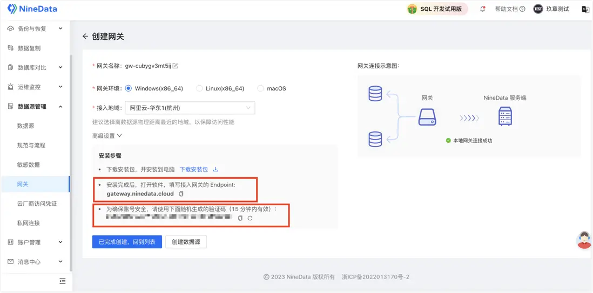Go back using the arrow beside 创建网关
Image resolution: width=593 pixels, height=293 pixels.
pyautogui.click(x=85, y=36)
